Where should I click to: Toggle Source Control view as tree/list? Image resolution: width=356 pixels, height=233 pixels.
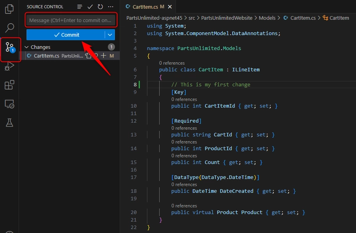click(80, 7)
